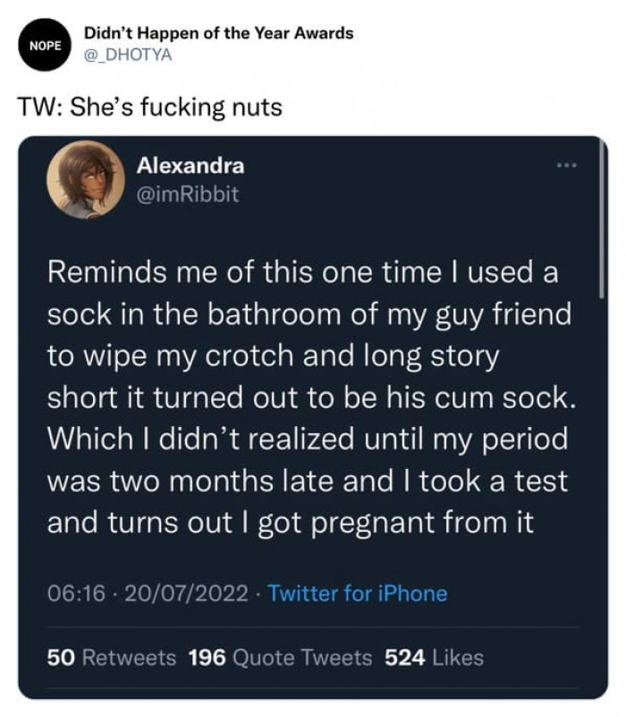This screenshot has width=626, height=717.
Task: View the 50 Retweets list
Action: click(x=111, y=658)
